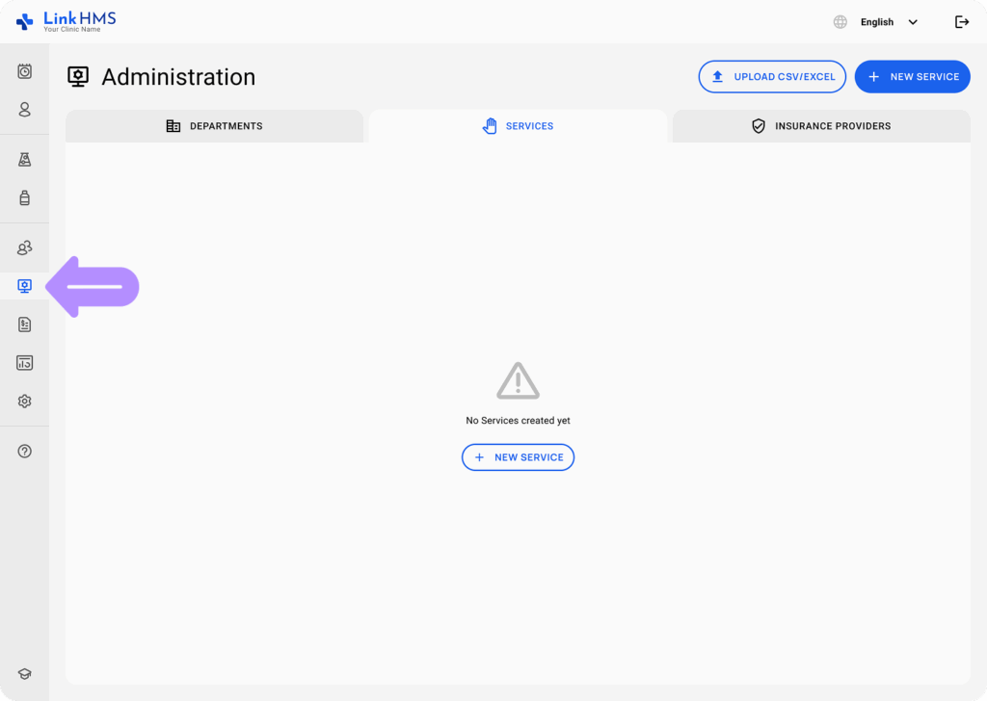Click the graduation cap tutorial icon

tap(24, 674)
